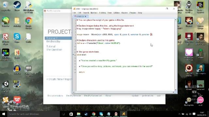Open the pink osu! desktop icon
The image size is (209, 117).
pyautogui.click(x=200, y=101)
